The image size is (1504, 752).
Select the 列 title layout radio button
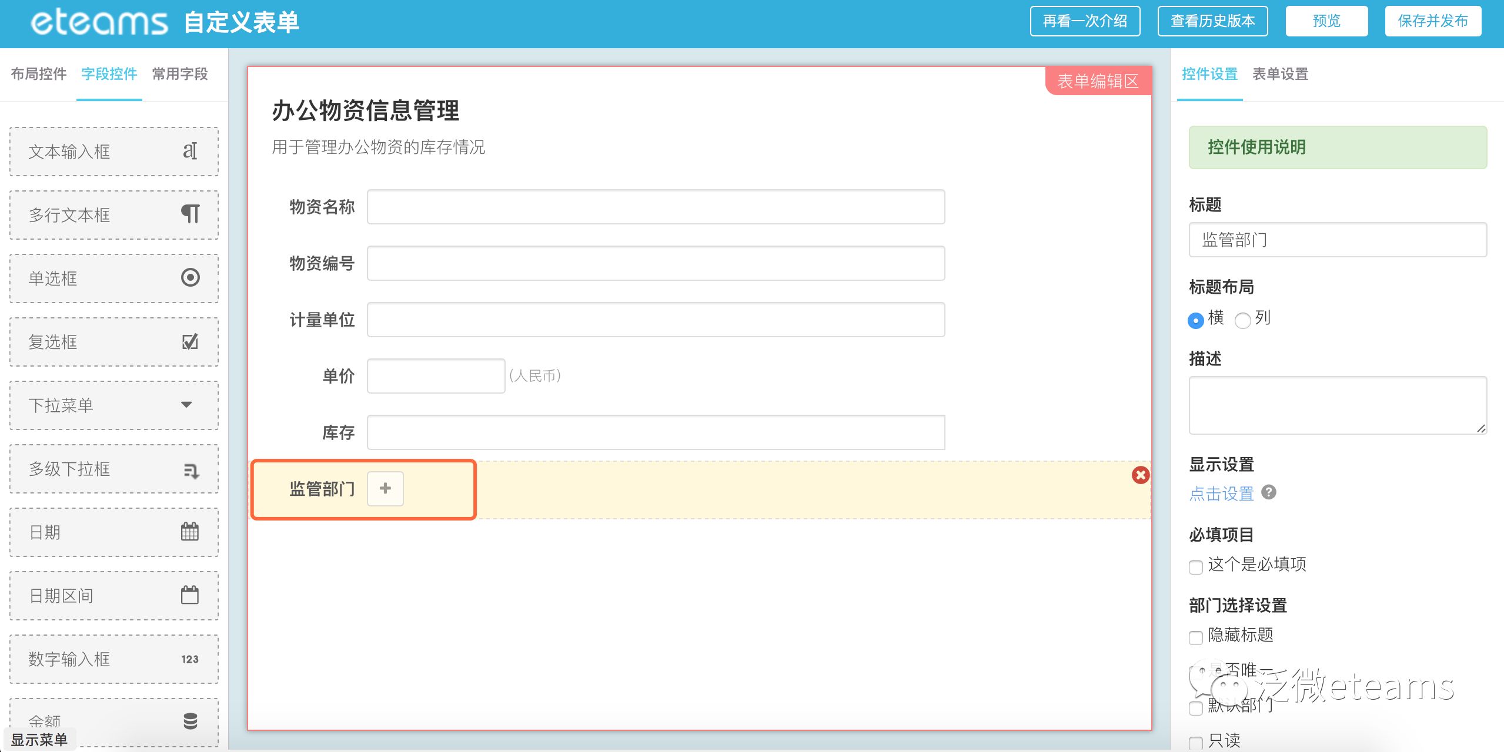(1242, 320)
